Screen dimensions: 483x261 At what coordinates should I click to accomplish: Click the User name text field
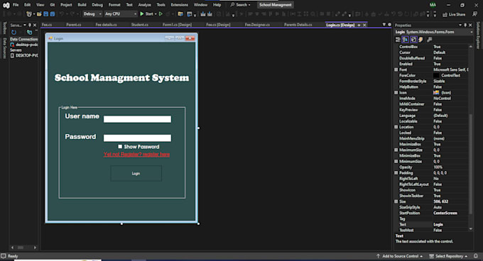coord(137,119)
